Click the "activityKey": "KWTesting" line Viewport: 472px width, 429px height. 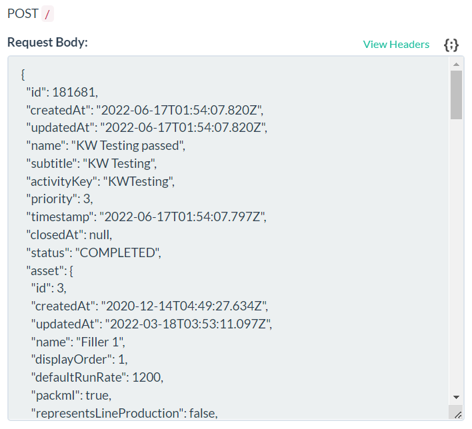(x=100, y=181)
